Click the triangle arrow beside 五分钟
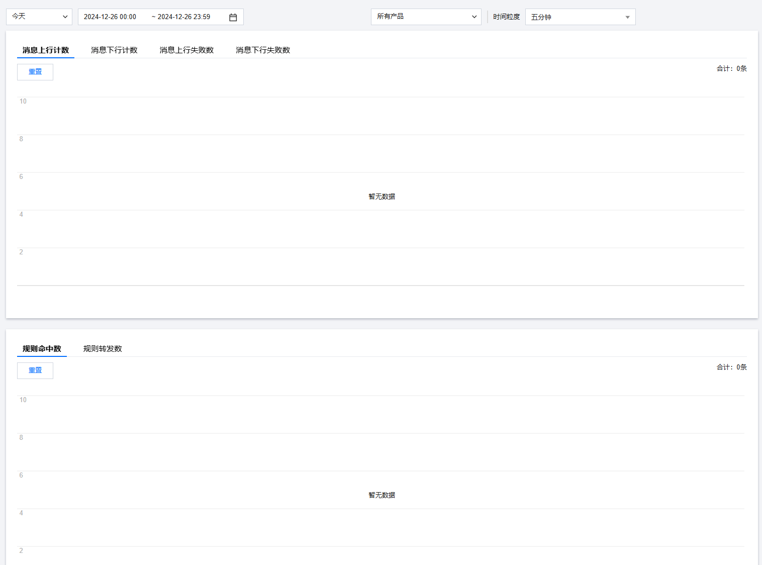This screenshot has height=565, width=762. point(627,17)
